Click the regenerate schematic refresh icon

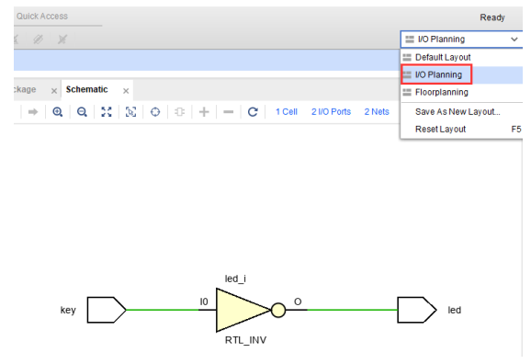click(x=253, y=112)
